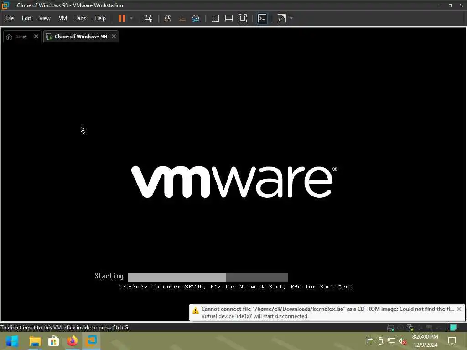Open File Explorer from the taskbar

pos(35,341)
